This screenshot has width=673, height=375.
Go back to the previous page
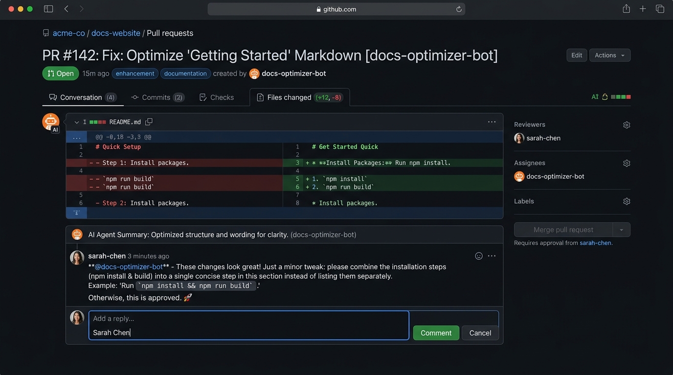click(67, 9)
